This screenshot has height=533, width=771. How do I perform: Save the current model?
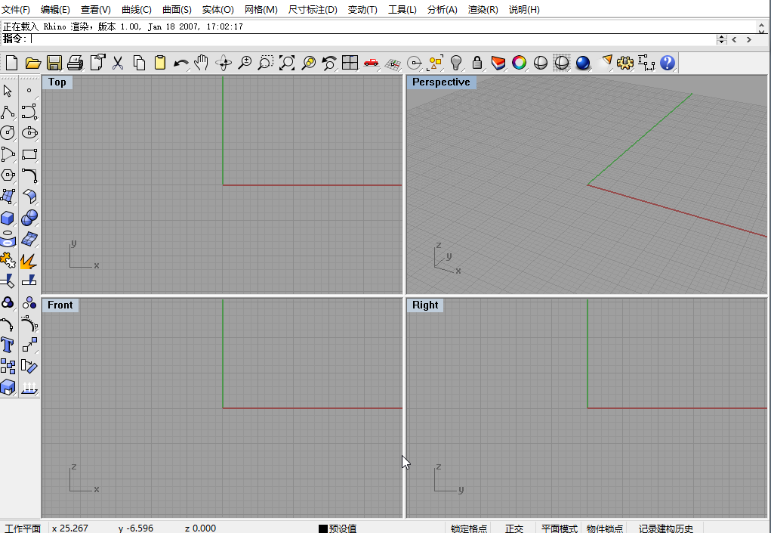click(54, 63)
